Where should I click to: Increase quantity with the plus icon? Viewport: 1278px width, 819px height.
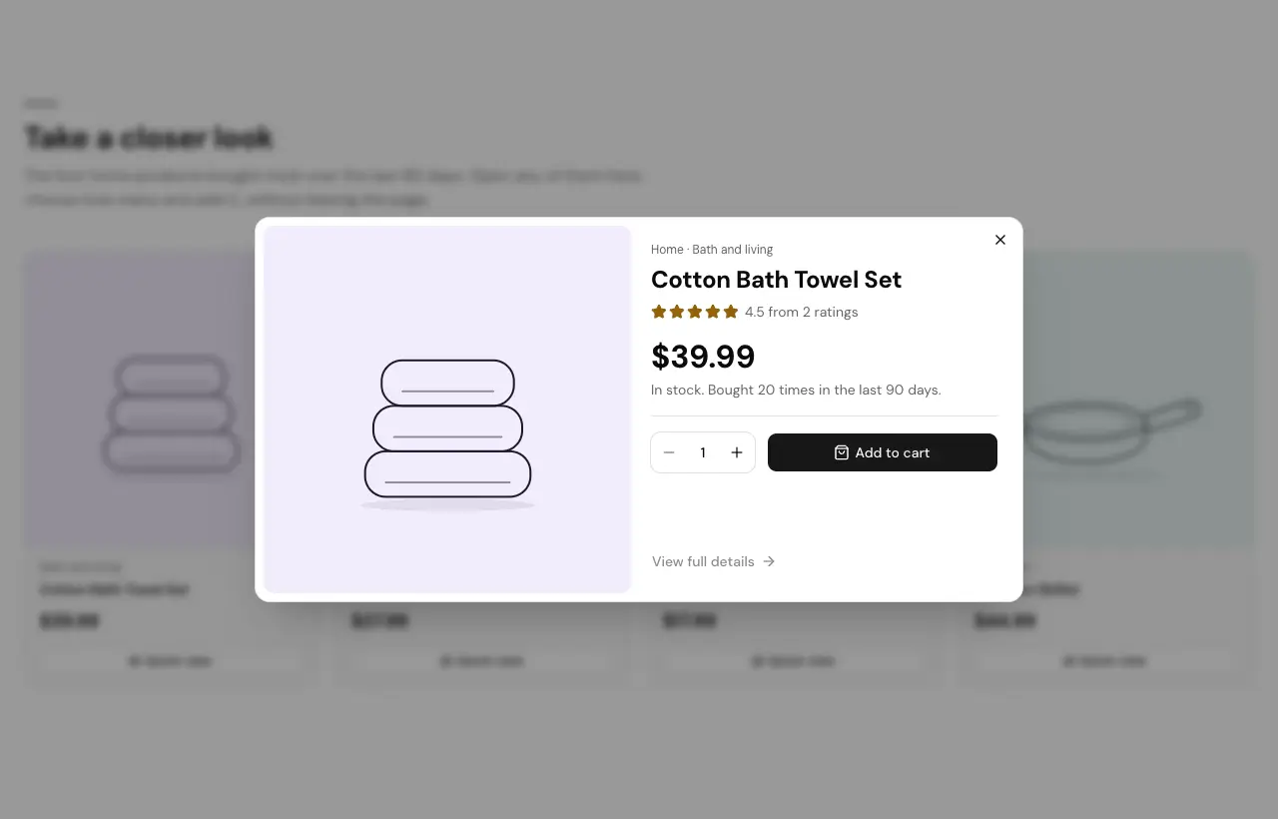[x=737, y=452]
